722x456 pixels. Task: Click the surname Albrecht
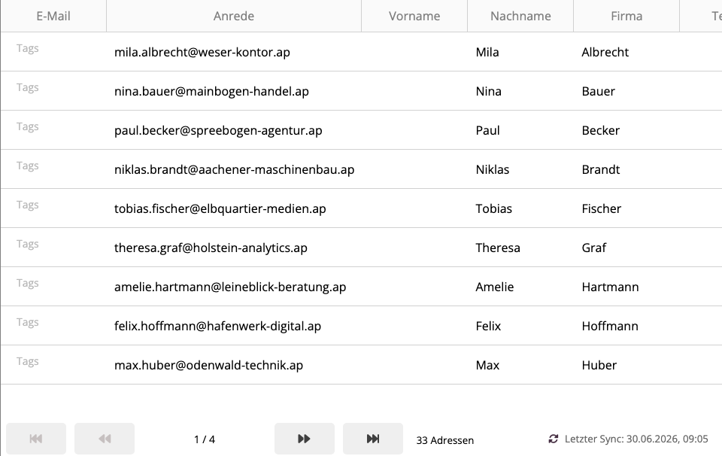[605, 52]
